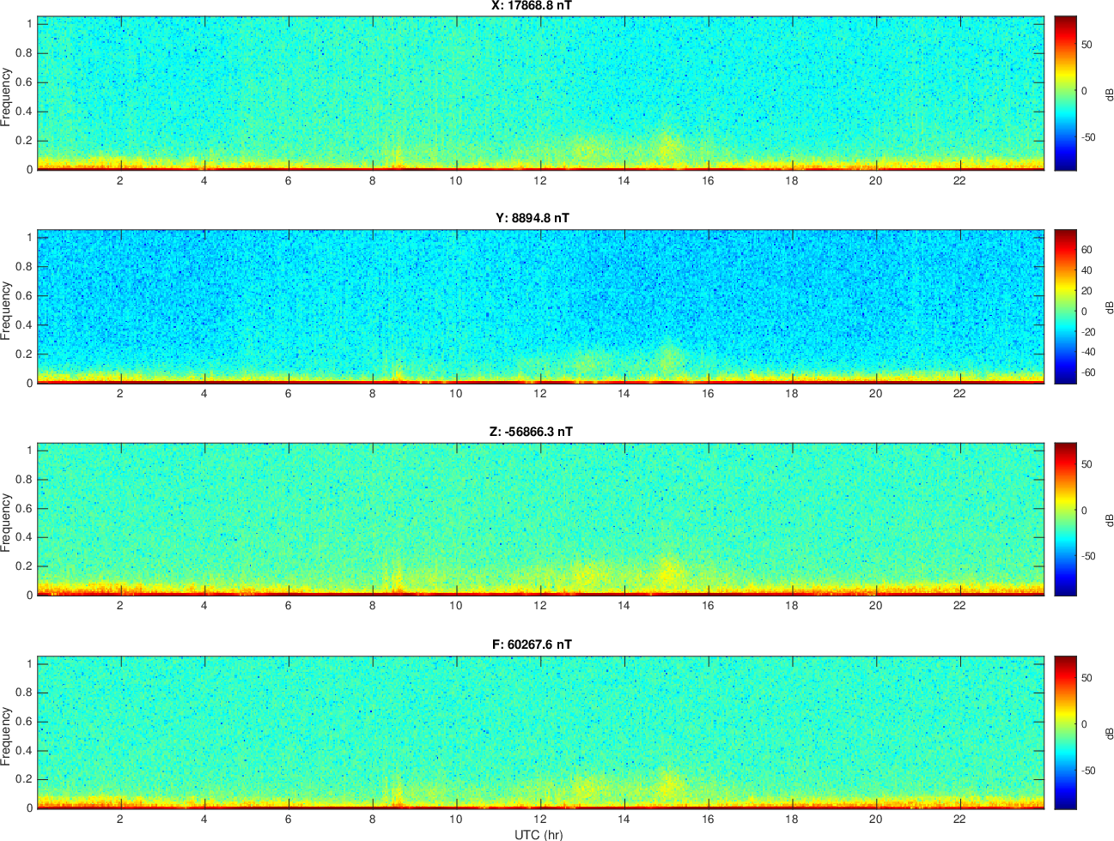Screen dimensions: 1114x841
Task: Pick the colorbar of the F spectrogram
Action: tap(1065, 732)
